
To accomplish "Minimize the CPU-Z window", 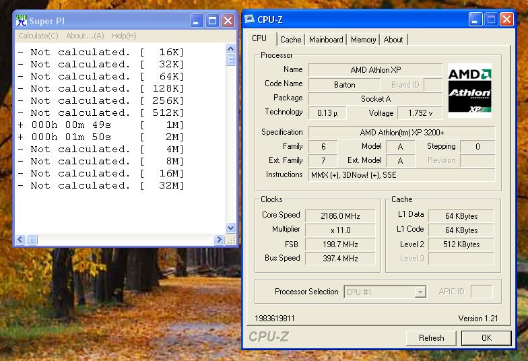I will pos(476,20).
